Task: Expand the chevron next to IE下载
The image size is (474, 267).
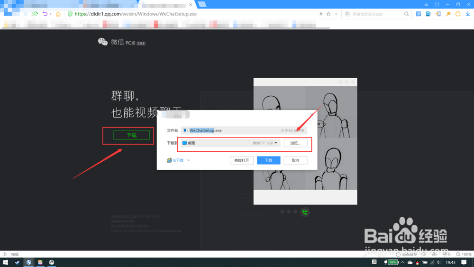Action: click(189, 160)
